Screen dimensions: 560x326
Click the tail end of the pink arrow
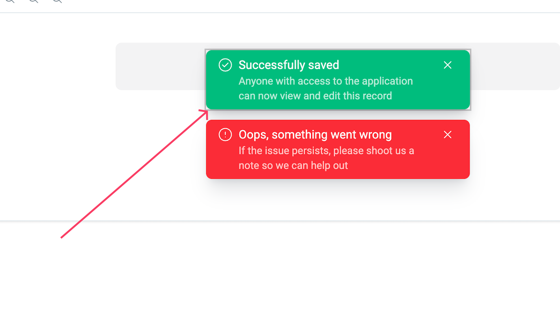pyautogui.click(x=62, y=237)
